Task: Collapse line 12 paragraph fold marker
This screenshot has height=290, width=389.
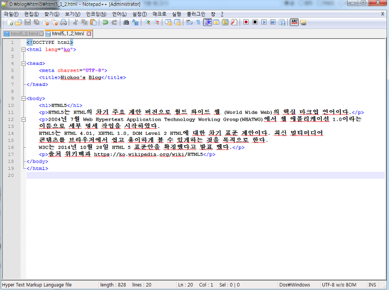Action: (x=23, y=119)
